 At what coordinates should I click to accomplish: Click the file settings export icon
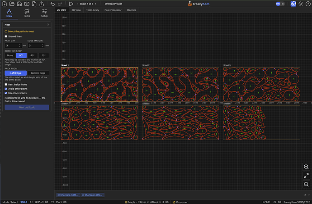coord(34,4)
